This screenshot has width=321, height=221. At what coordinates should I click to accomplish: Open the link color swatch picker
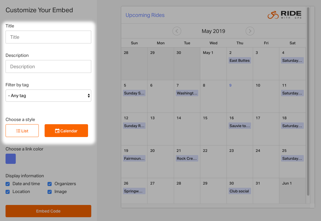pyautogui.click(x=11, y=159)
